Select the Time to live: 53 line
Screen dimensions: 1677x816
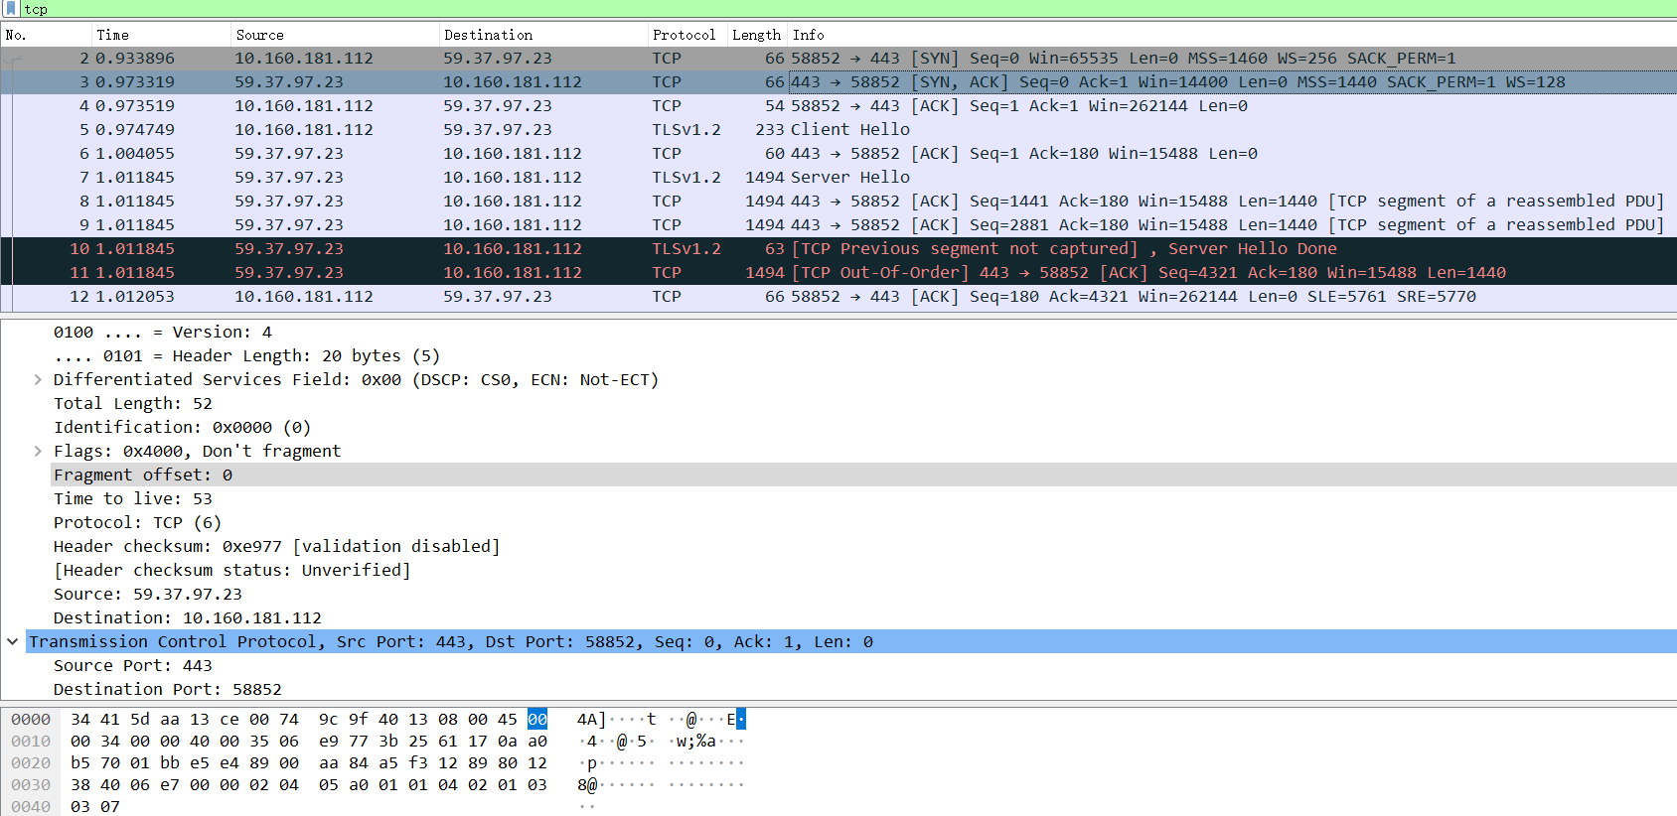point(133,499)
